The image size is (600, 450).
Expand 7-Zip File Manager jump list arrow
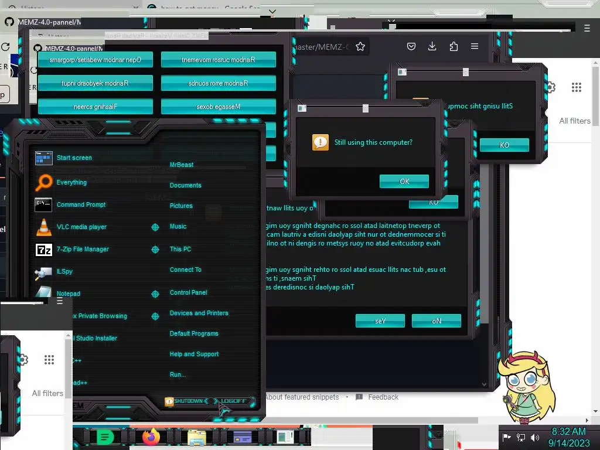[x=155, y=250]
